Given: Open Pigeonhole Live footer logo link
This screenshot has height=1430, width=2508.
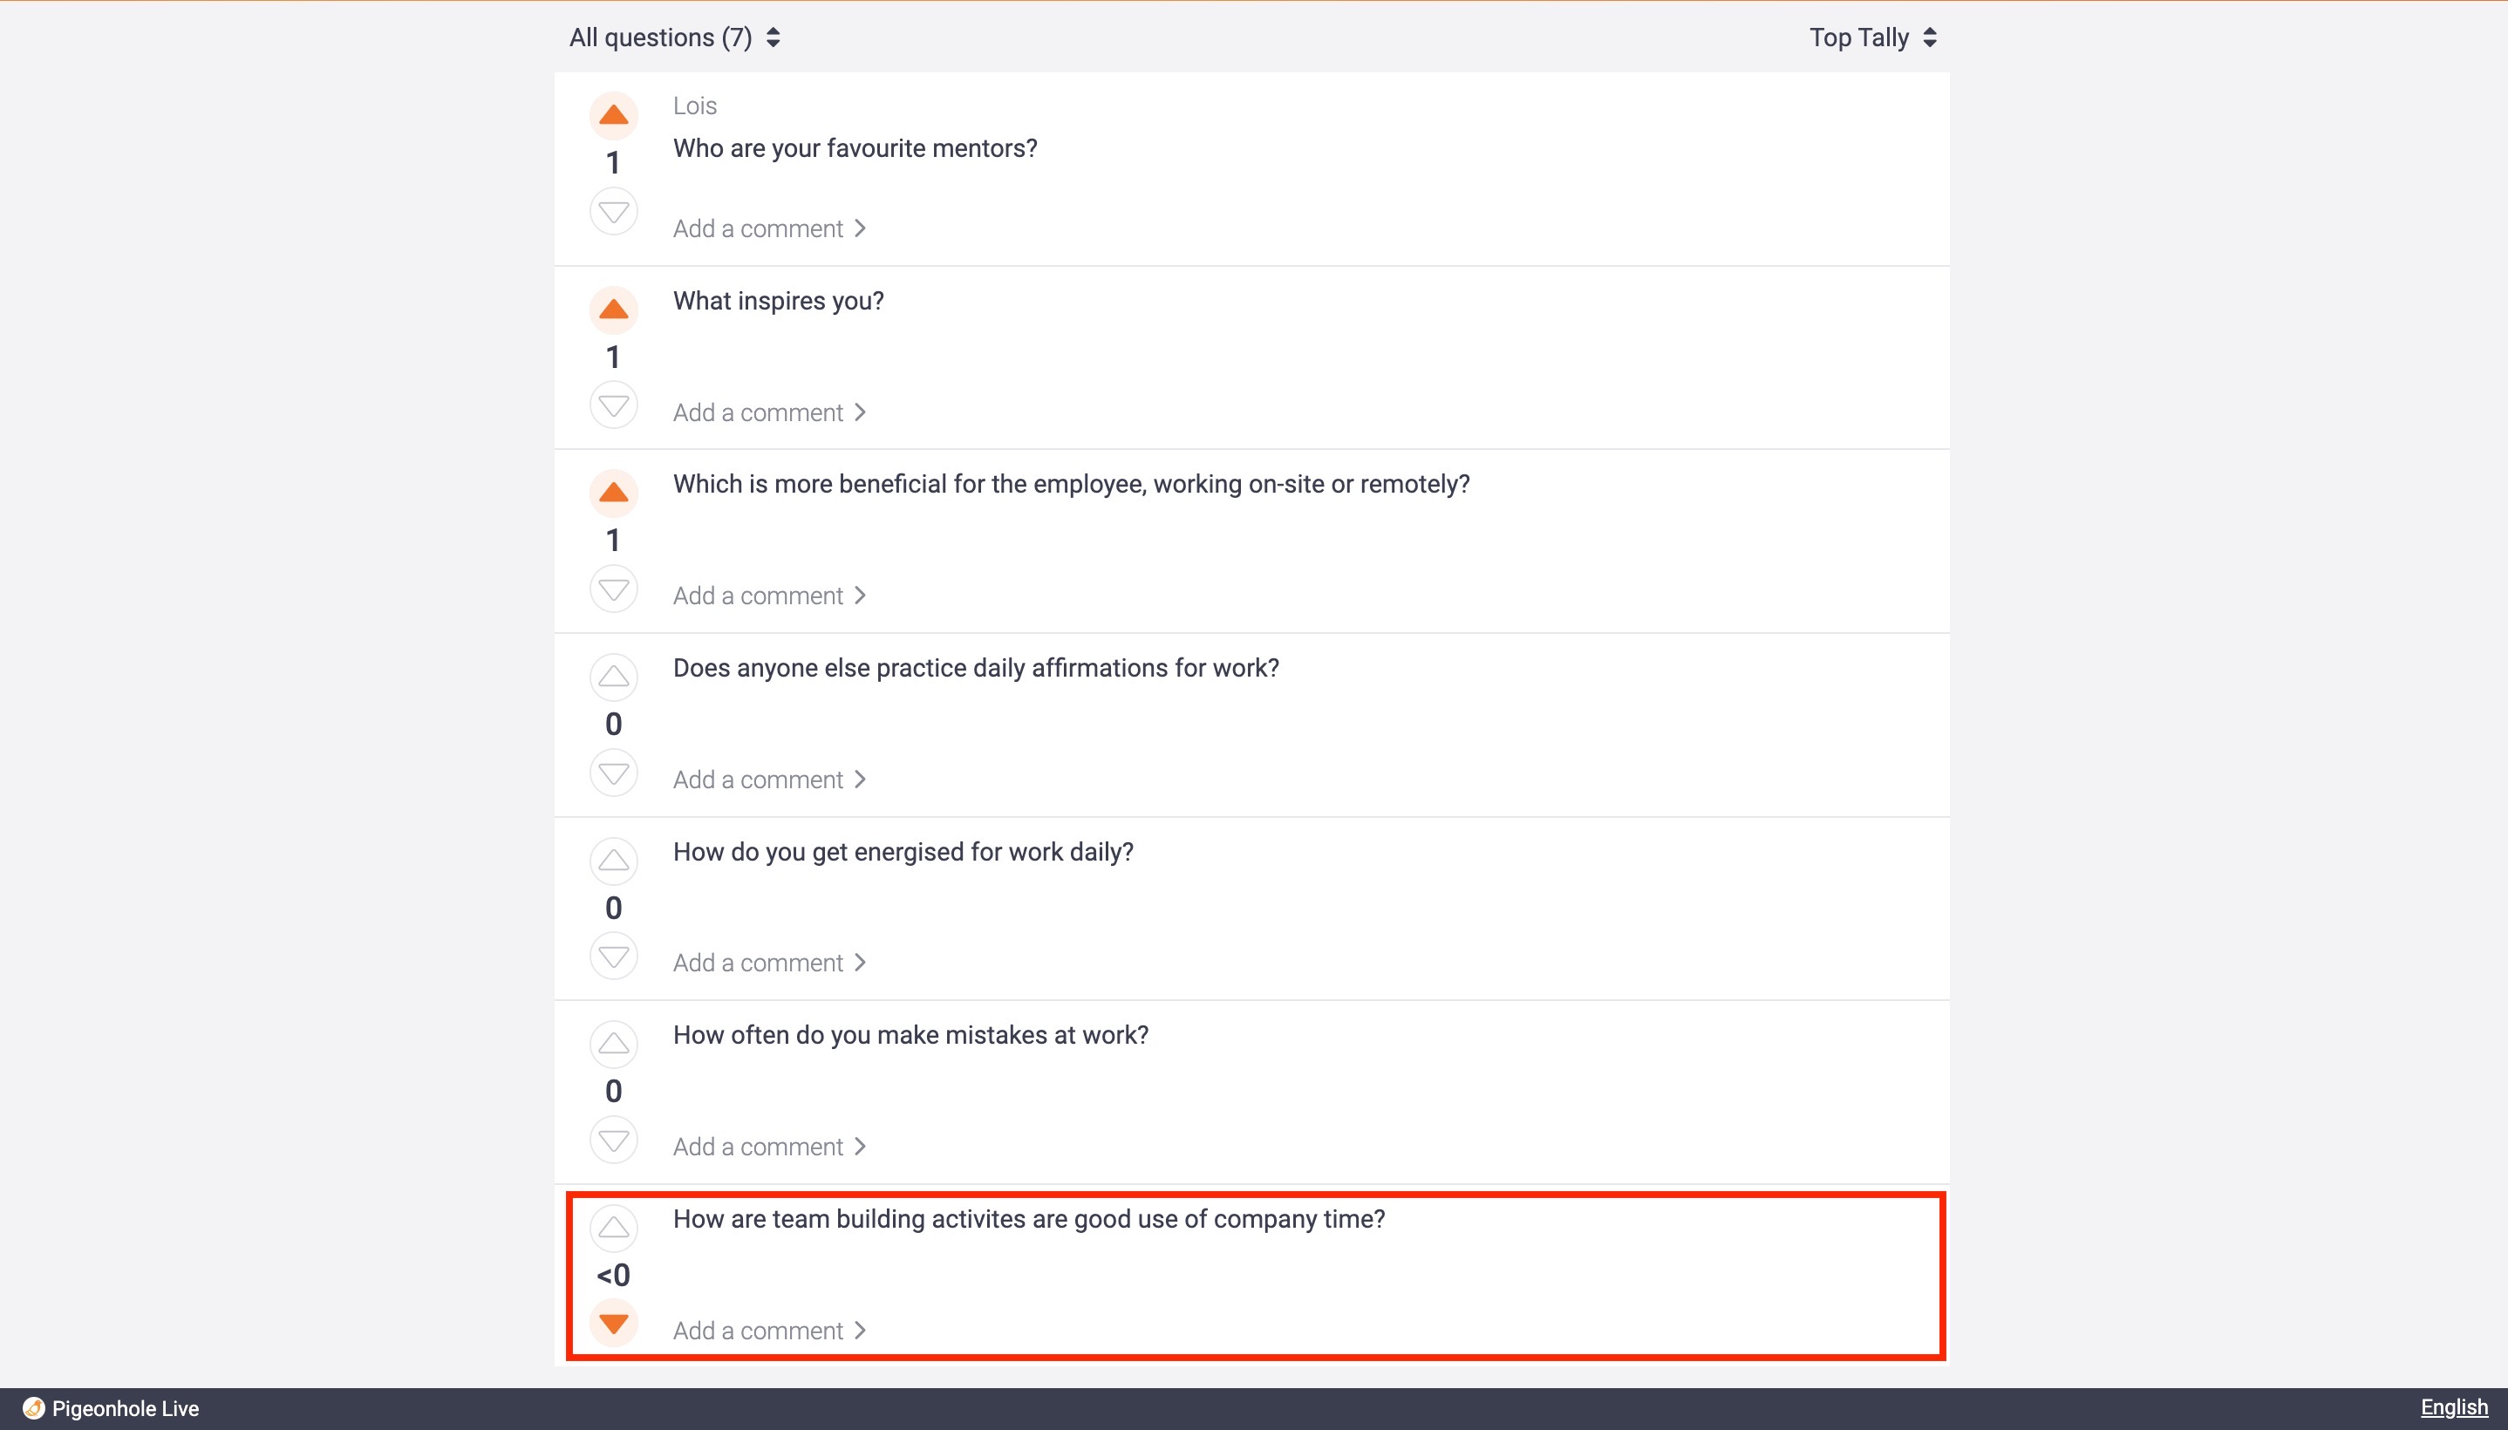Looking at the screenshot, I should [111, 1408].
